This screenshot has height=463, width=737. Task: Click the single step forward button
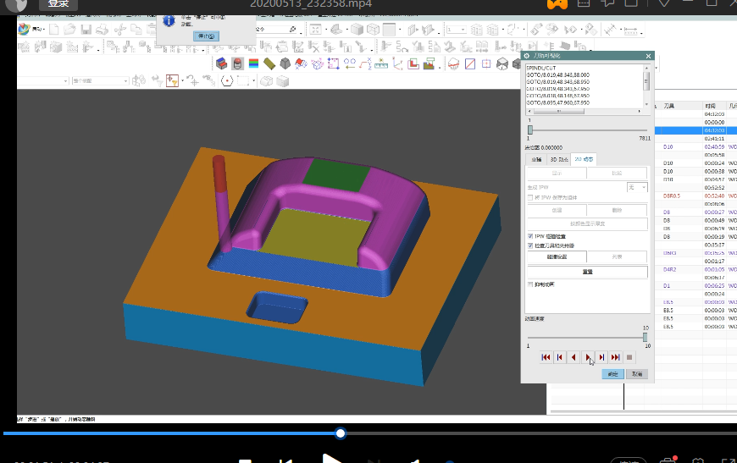(x=601, y=357)
